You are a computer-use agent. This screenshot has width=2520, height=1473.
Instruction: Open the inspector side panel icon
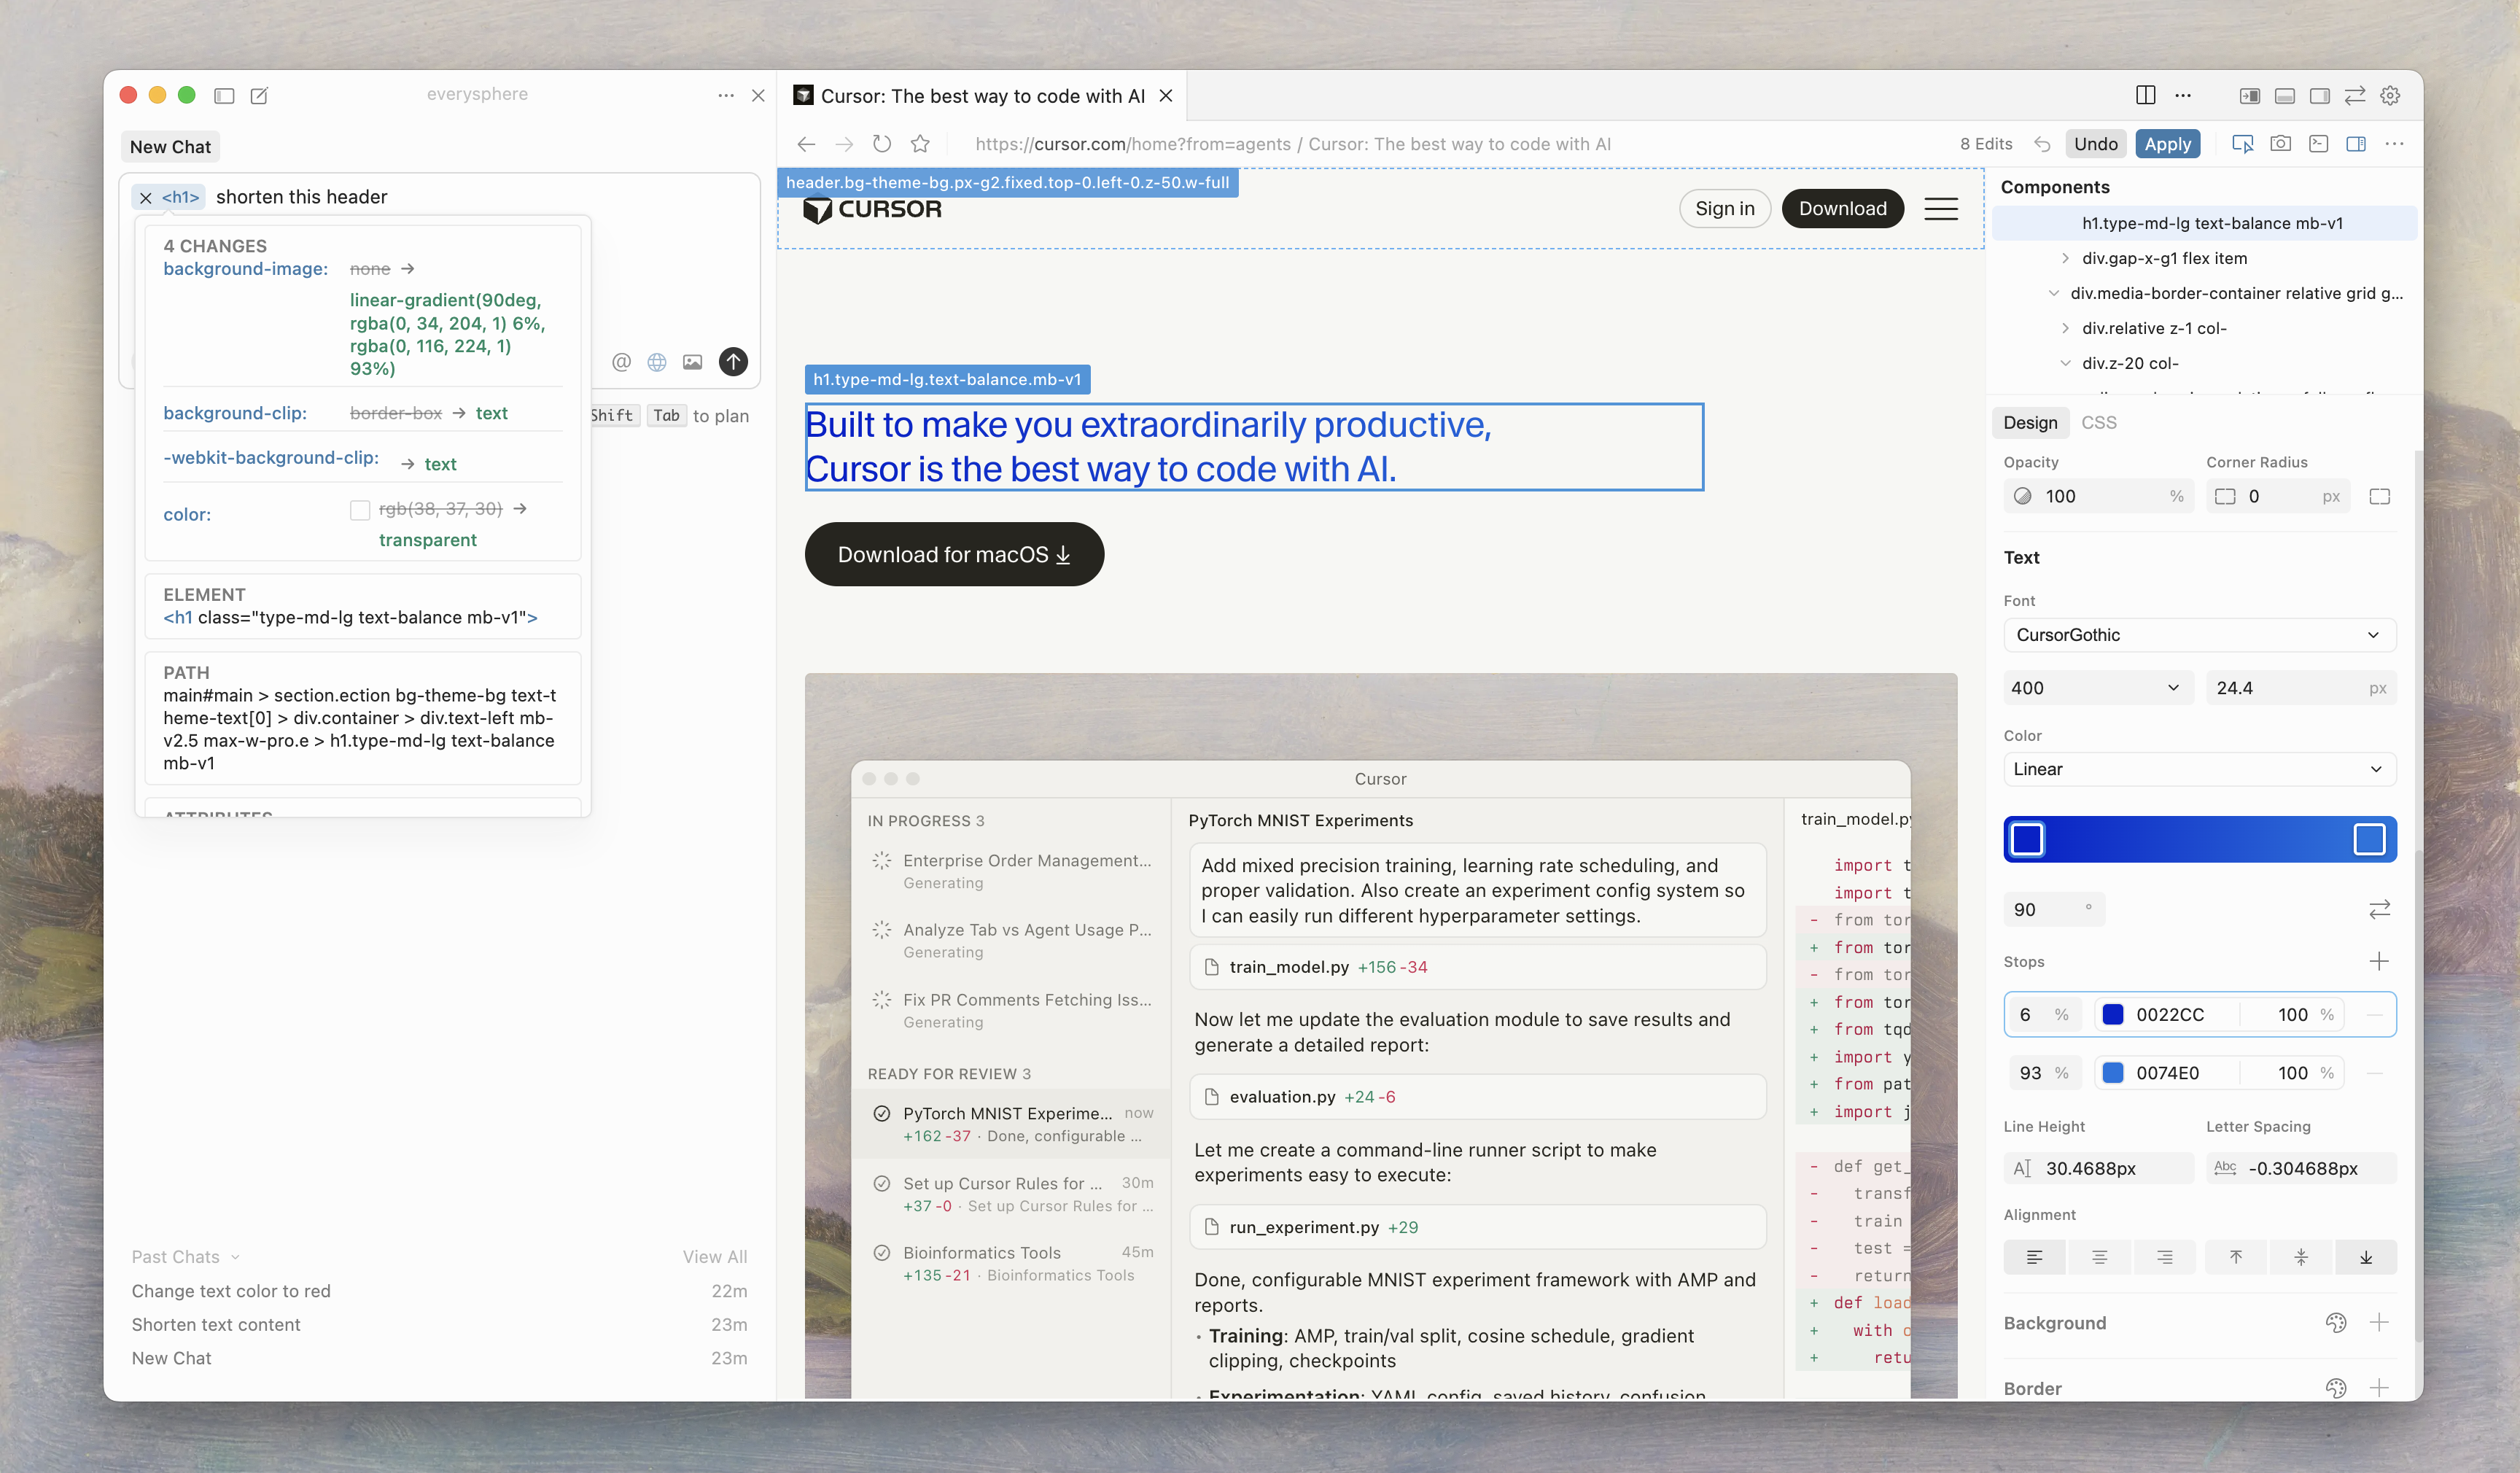2356,143
